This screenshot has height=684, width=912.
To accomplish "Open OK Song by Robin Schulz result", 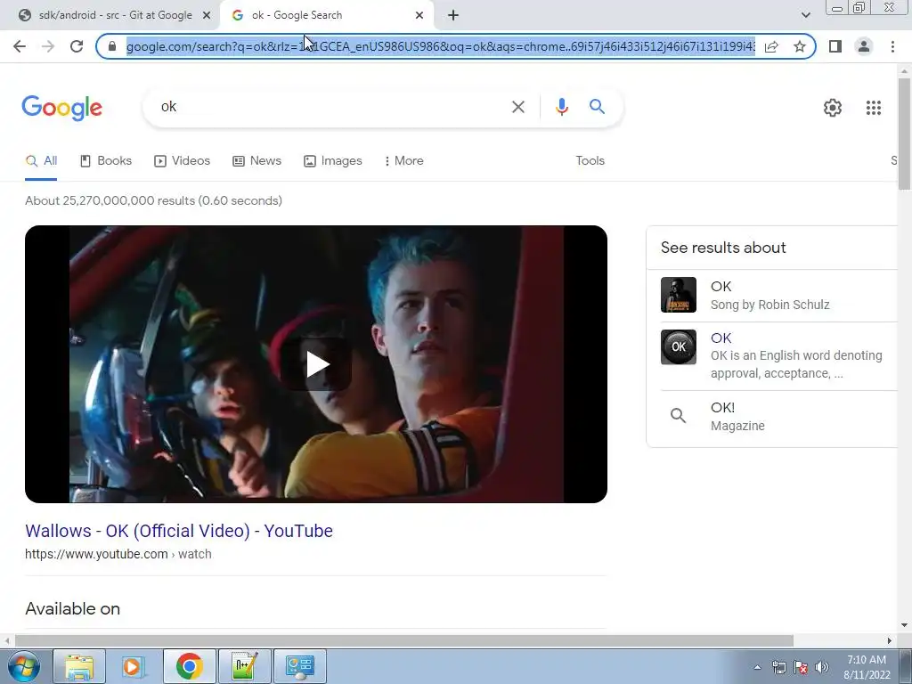I will (x=769, y=296).
